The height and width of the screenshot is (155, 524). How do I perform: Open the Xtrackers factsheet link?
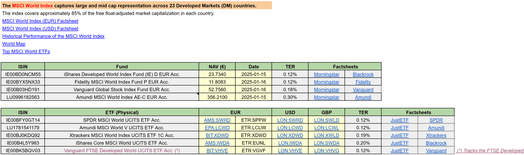(436, 135)
